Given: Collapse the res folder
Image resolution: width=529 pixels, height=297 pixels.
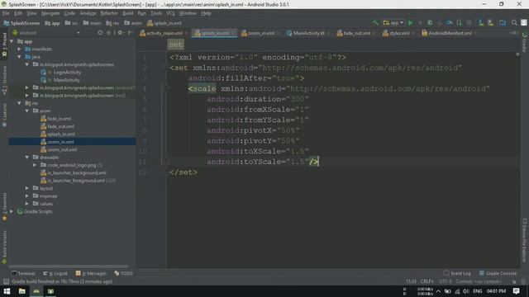Looking at the screenshot, I should tap(20, 103).
